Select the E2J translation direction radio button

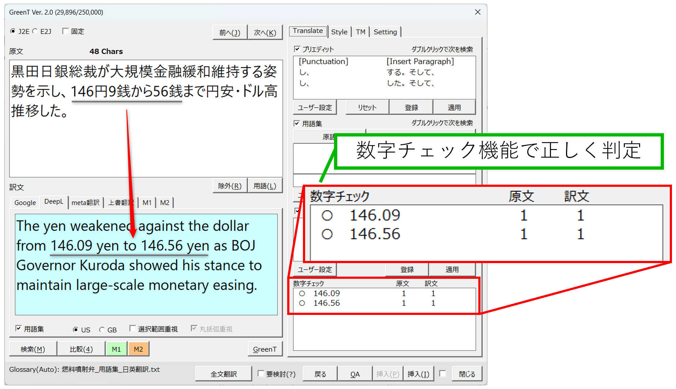click(x=35, y=31)
